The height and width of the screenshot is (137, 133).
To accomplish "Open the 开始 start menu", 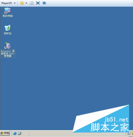I will (x=5, y=133).
